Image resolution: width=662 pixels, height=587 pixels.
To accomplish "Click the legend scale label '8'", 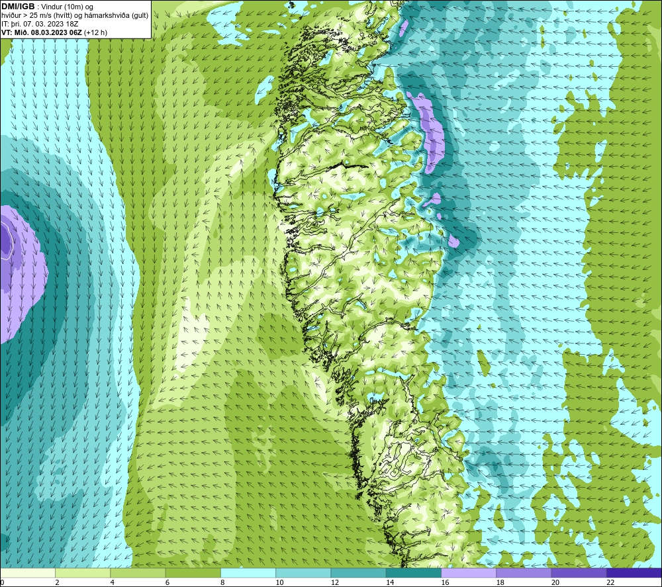I will pyautogui.click(x=222, y=582).
